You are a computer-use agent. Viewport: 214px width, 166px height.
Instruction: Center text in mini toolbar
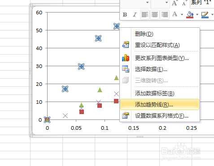click(x=155, y=15)
